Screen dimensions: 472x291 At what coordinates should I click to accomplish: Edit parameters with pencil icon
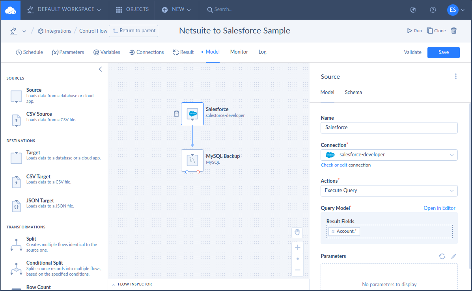453,256
